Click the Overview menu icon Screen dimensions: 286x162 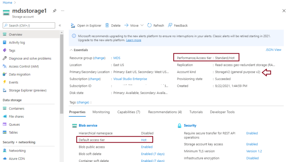tap(4, 34)
